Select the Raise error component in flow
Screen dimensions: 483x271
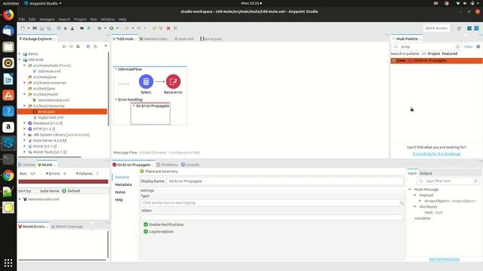click(173, 81)
